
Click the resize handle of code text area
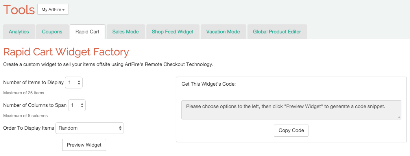399,117
